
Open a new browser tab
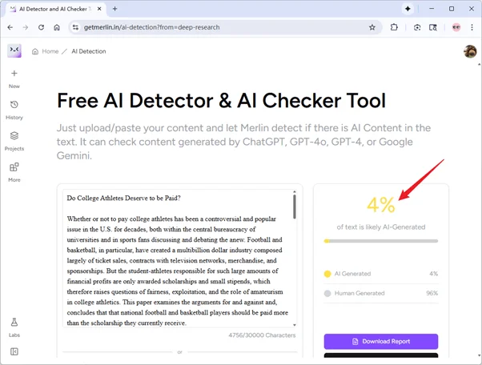(x=115, y=8)
